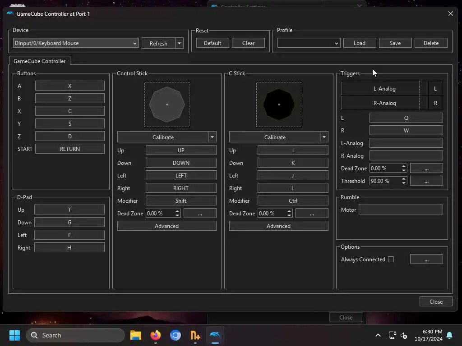The image size is (462, 346).
Task: Open the Profile combo box
Action: [309, 43]
